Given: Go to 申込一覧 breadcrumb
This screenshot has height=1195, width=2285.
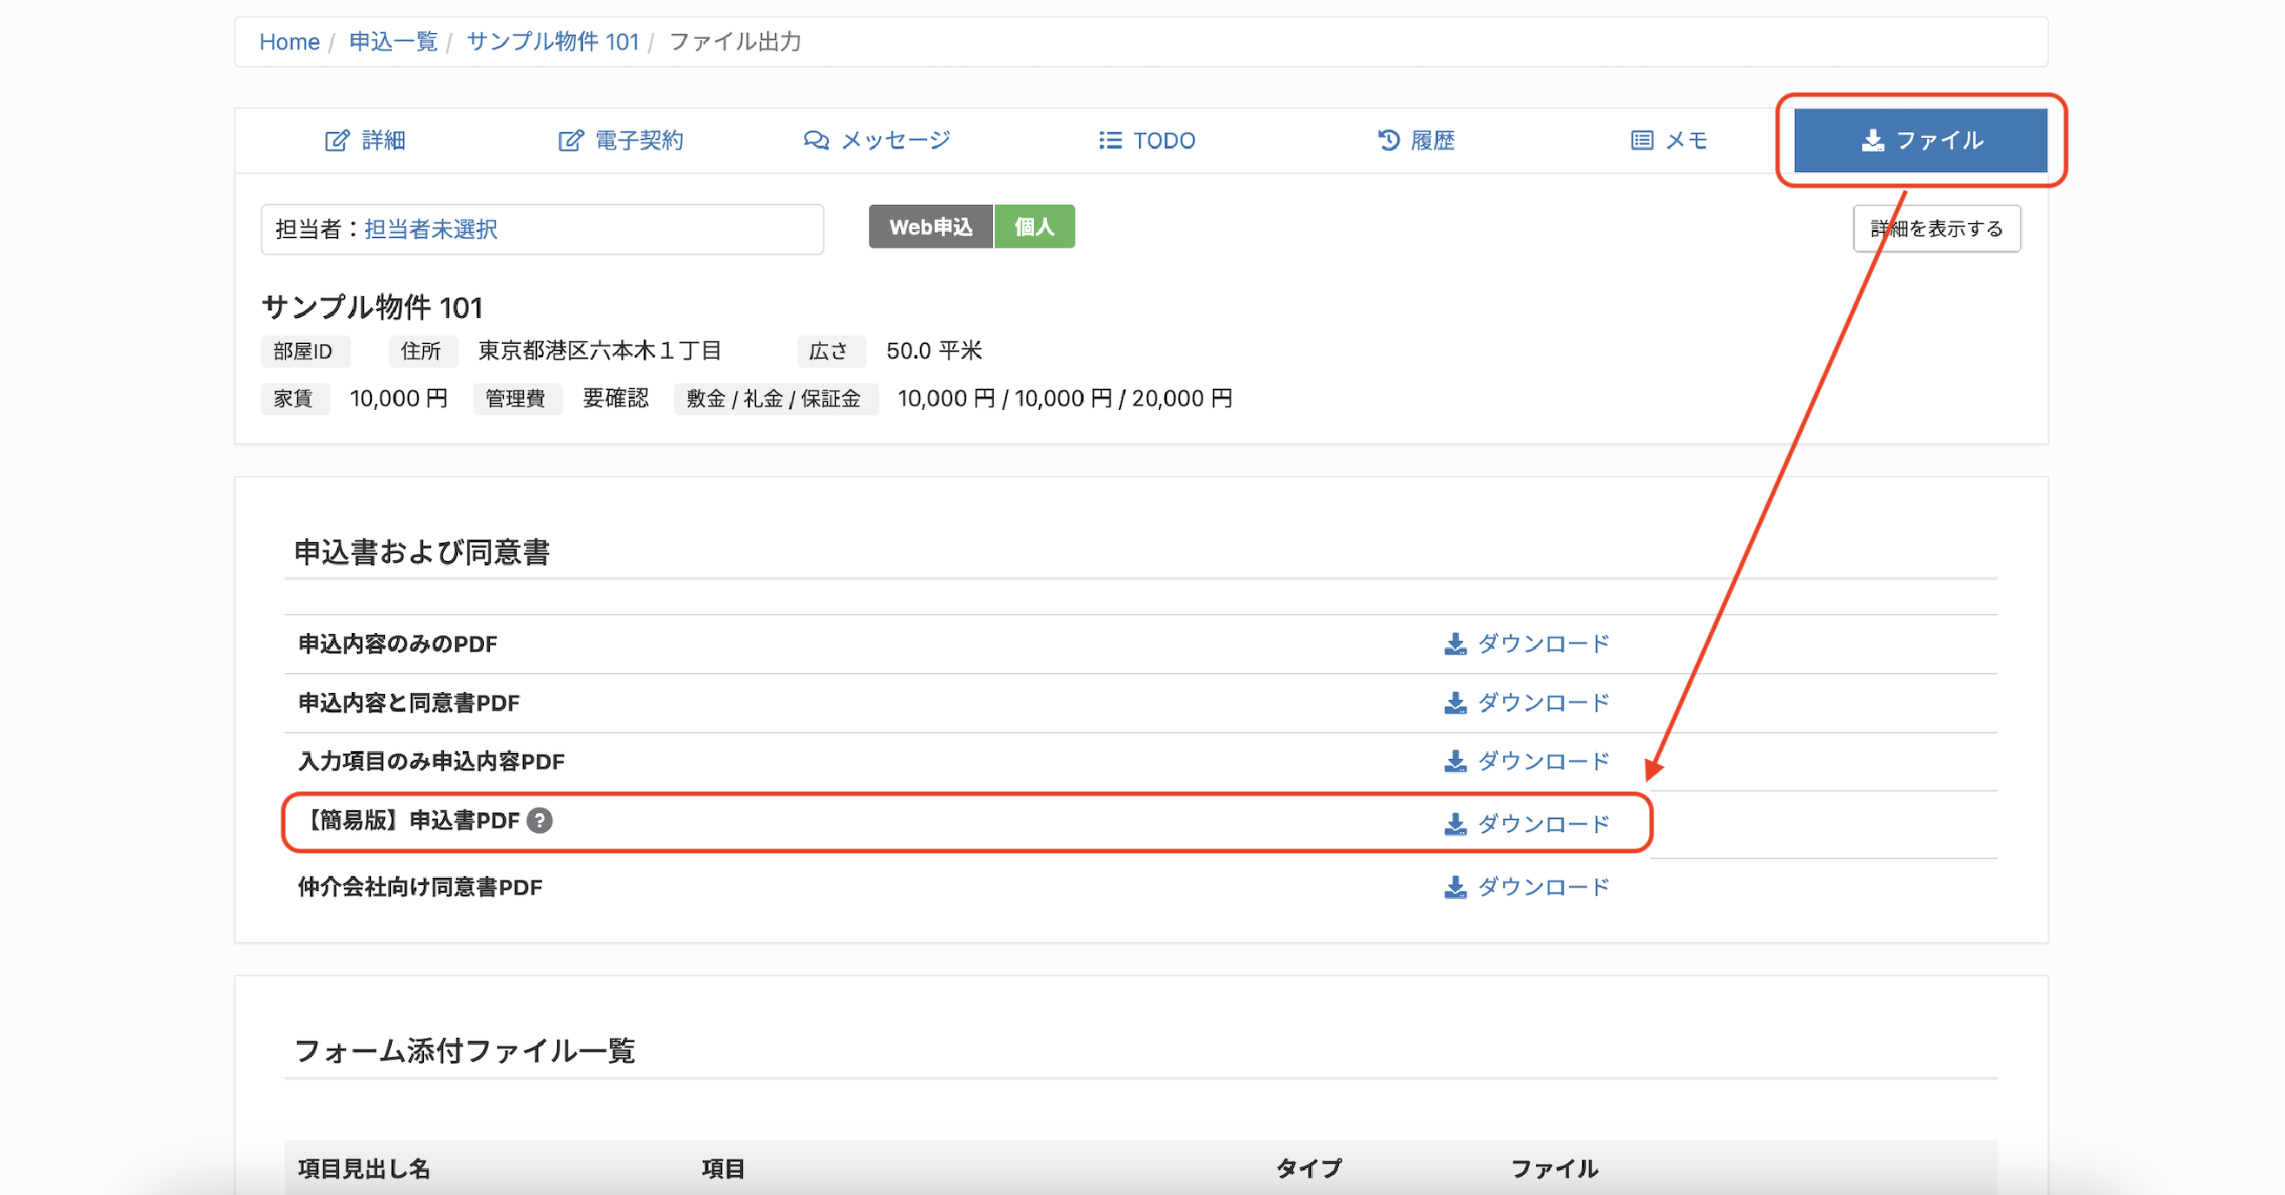Looking at the screenshot, I should 393,42.
